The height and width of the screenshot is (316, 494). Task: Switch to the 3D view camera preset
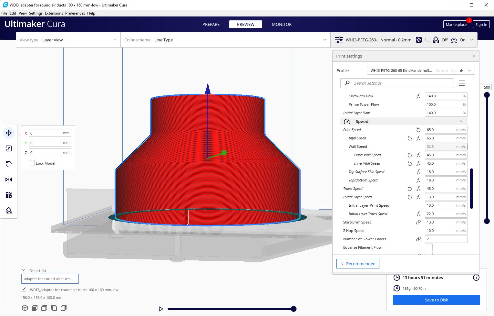pyautogui.click(x=25, y=308)
